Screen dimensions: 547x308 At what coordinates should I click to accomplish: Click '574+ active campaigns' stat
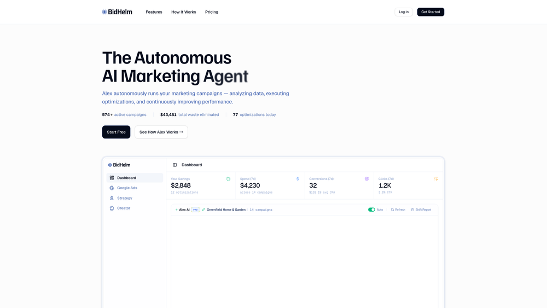click(124, 114)
